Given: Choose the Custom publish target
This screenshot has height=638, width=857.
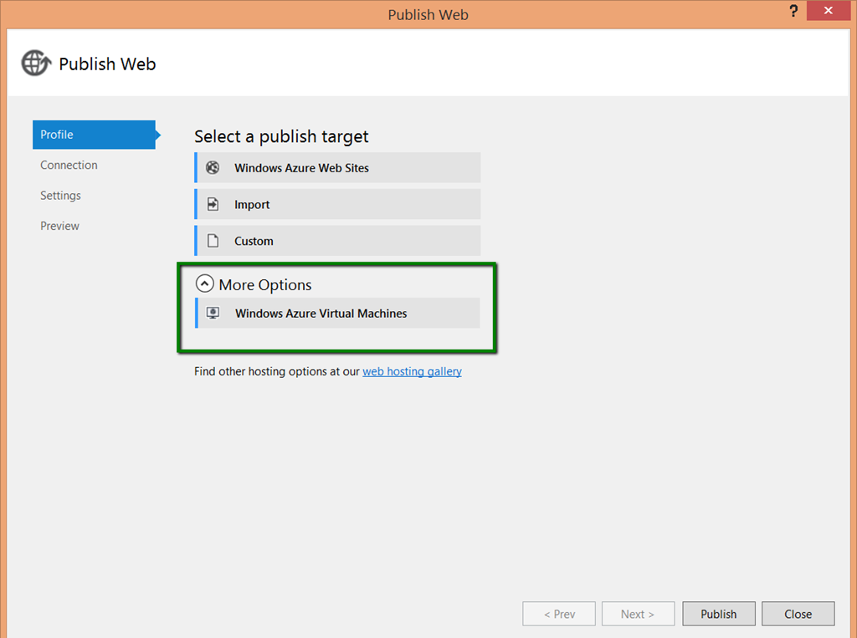Looking at the screenshot, I should 337,241.
